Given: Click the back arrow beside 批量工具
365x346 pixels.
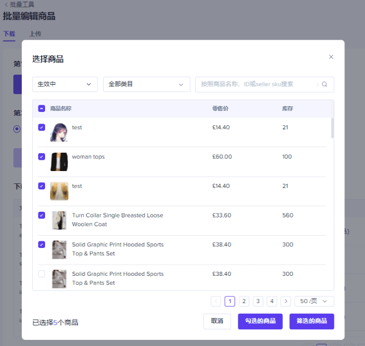Looking at the screenshot, I should click(6, 4).
